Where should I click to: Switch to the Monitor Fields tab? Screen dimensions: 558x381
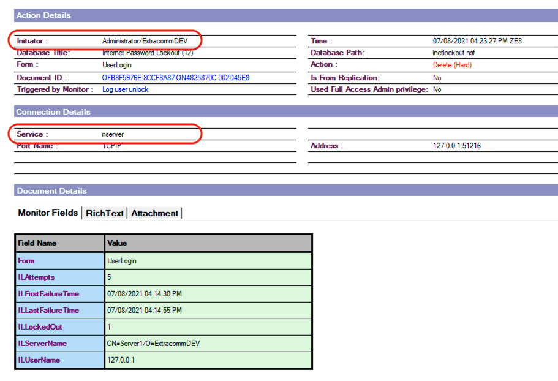click(48, 213)
